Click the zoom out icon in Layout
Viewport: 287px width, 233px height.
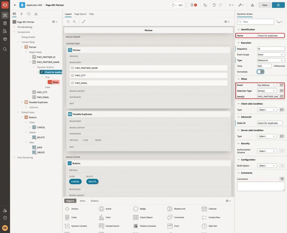pos(68,22)
